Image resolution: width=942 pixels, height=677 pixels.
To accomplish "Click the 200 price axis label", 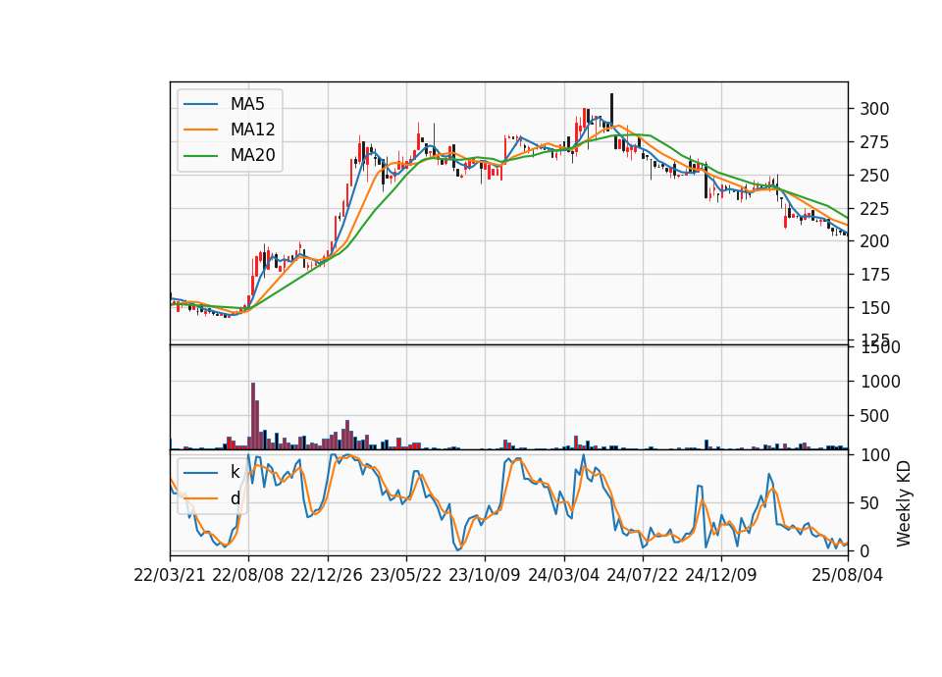I will click(874, 241).
